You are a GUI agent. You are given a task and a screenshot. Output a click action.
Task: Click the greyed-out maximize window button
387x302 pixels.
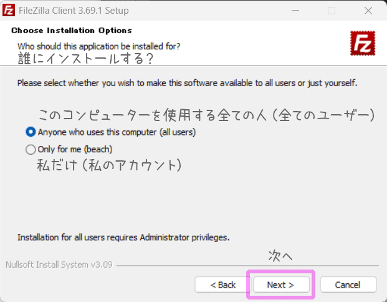pos(331,11)
